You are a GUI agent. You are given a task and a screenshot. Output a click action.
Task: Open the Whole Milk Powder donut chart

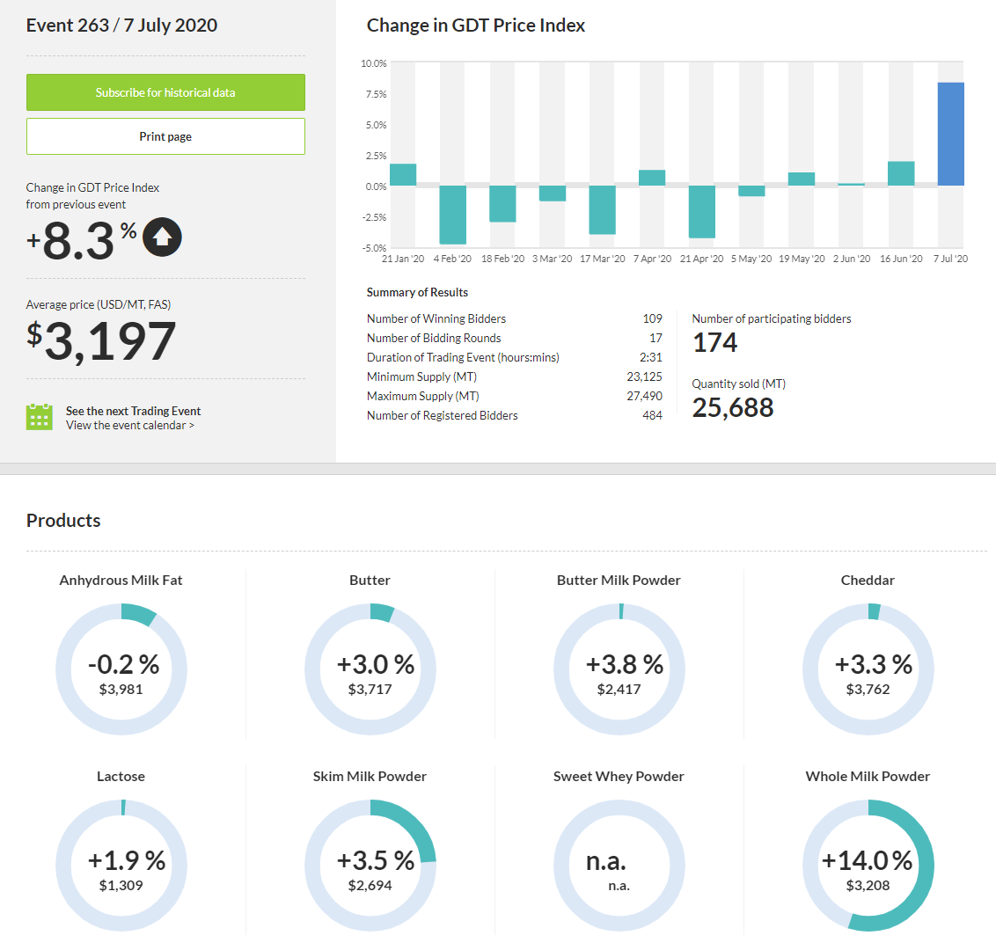868,866
